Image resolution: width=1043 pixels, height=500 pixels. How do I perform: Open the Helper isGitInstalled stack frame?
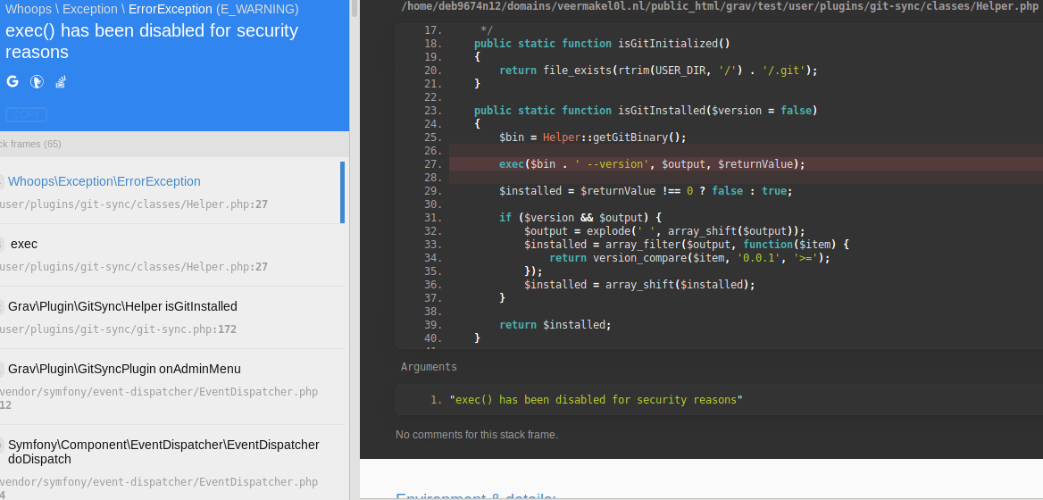click(x=172, y=318)
